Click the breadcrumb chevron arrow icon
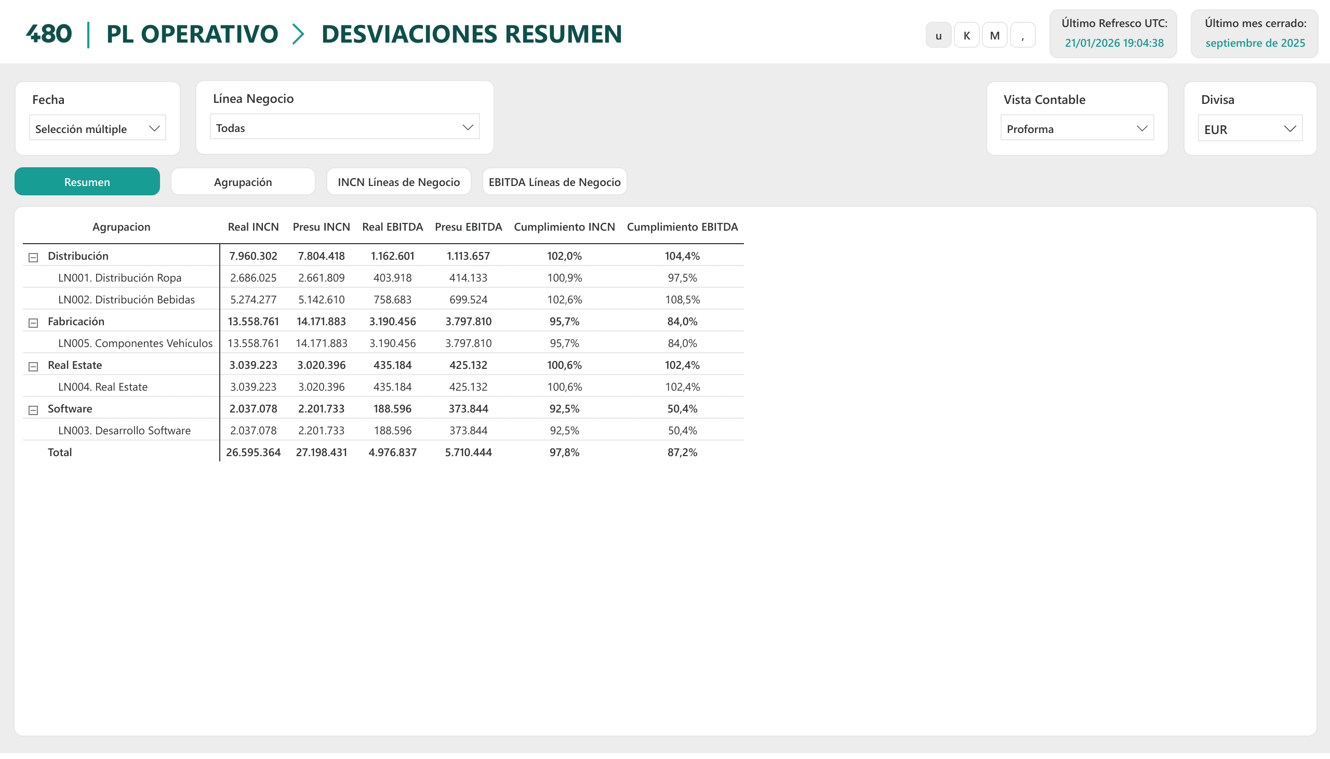Viewport: 1330px width, 759px height. point(299,34)
